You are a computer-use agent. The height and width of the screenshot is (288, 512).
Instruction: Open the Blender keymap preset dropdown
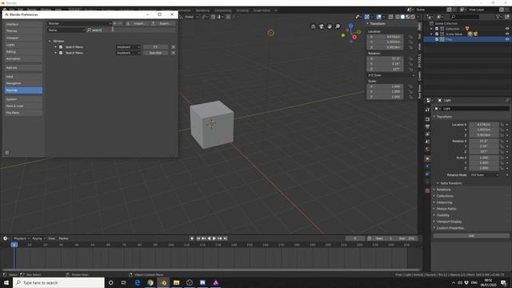point(79,23)
